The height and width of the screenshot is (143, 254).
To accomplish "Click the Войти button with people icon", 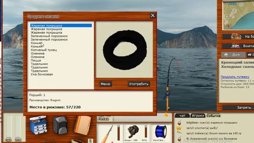I will click(238, 46).
